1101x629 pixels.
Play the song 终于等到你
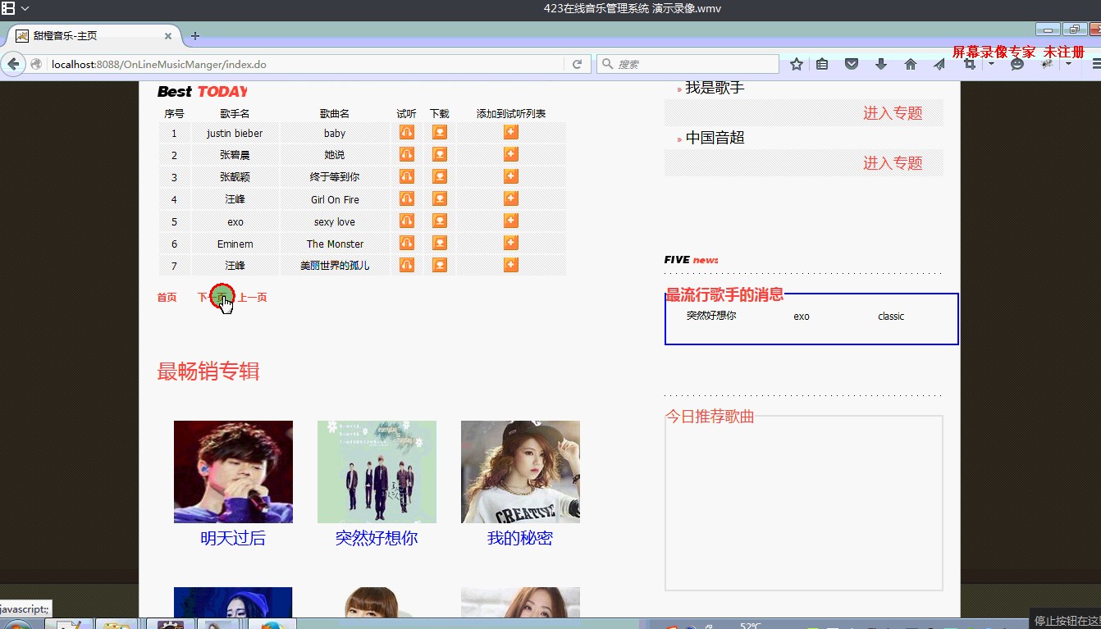pyautogui.click(x=406, y=176)
